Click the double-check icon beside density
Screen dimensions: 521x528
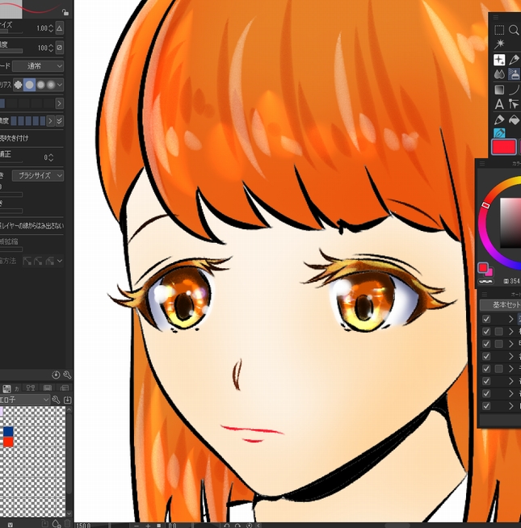(x=59, y=121)
